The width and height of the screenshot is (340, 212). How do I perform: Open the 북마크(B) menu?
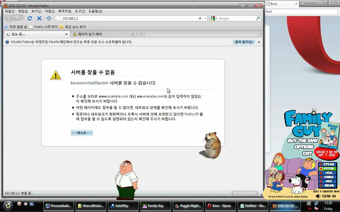click(x=65, y=11)
